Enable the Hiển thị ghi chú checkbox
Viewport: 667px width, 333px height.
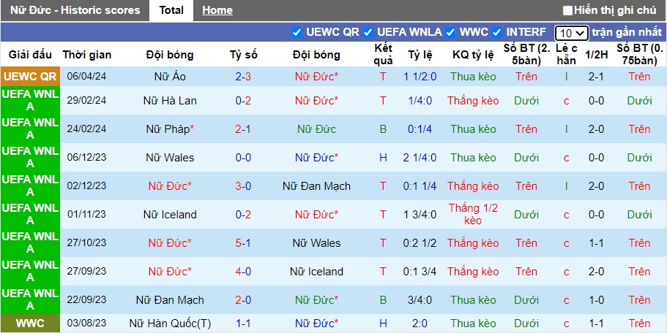(x=567, y=10)
